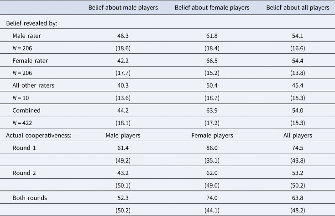335x216 pixels.
Task: Click the 'Belief about all players' column header
Action: click(298, 7)
